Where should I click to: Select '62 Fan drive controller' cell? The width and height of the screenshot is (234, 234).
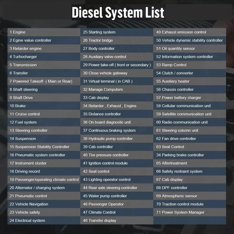(x=190, y=139)
